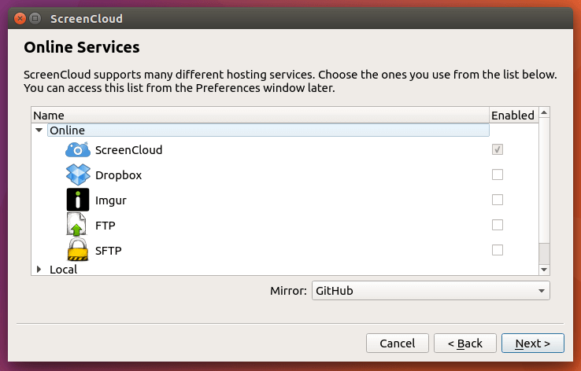Screen dimensions: 581x371
Task: Click the scrollbar down arrow
Action: pos(543,270)
